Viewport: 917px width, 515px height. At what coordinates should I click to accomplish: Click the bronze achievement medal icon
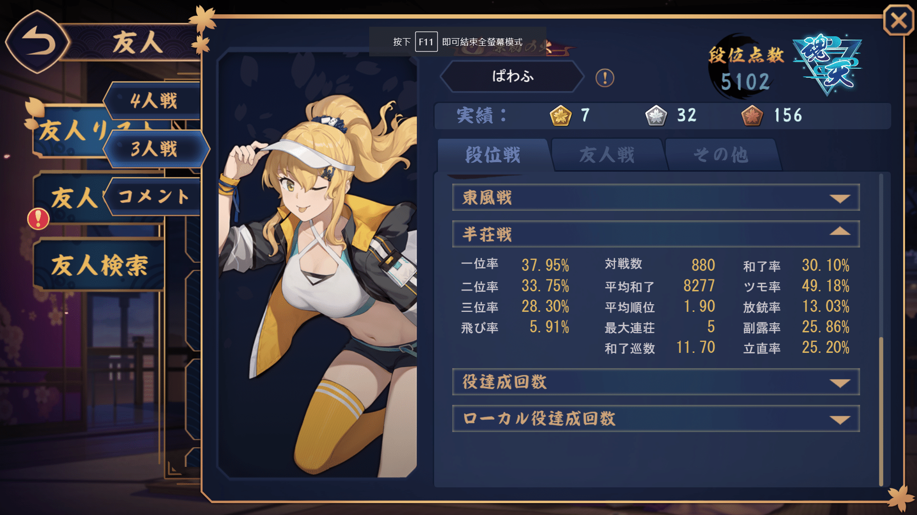(752, 116)
